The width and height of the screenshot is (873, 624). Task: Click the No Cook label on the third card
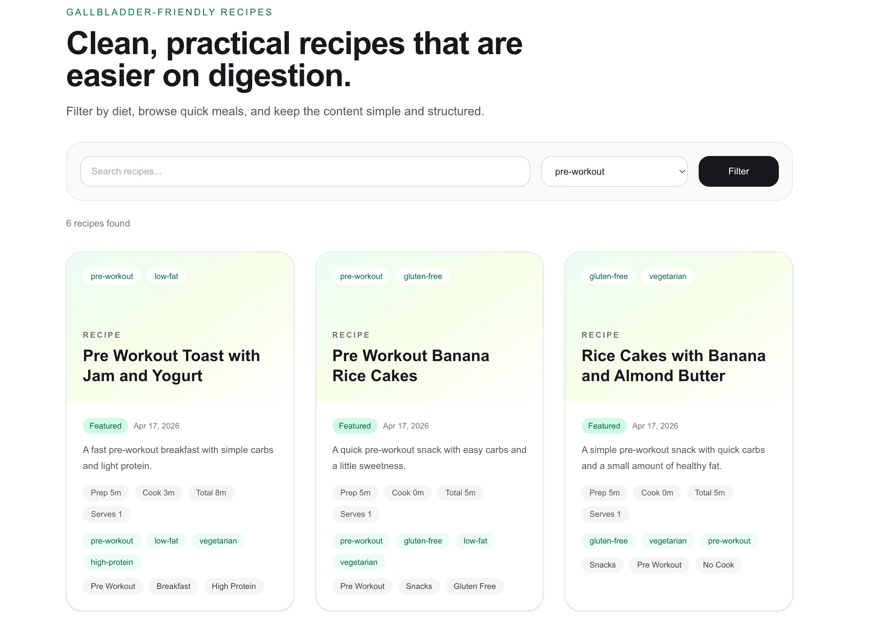point(718,565)
